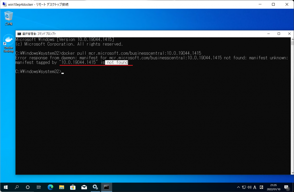Screen dimensions: 294x192
Task: Open File Explorer from the taskbar
Action: click(61, 187)
